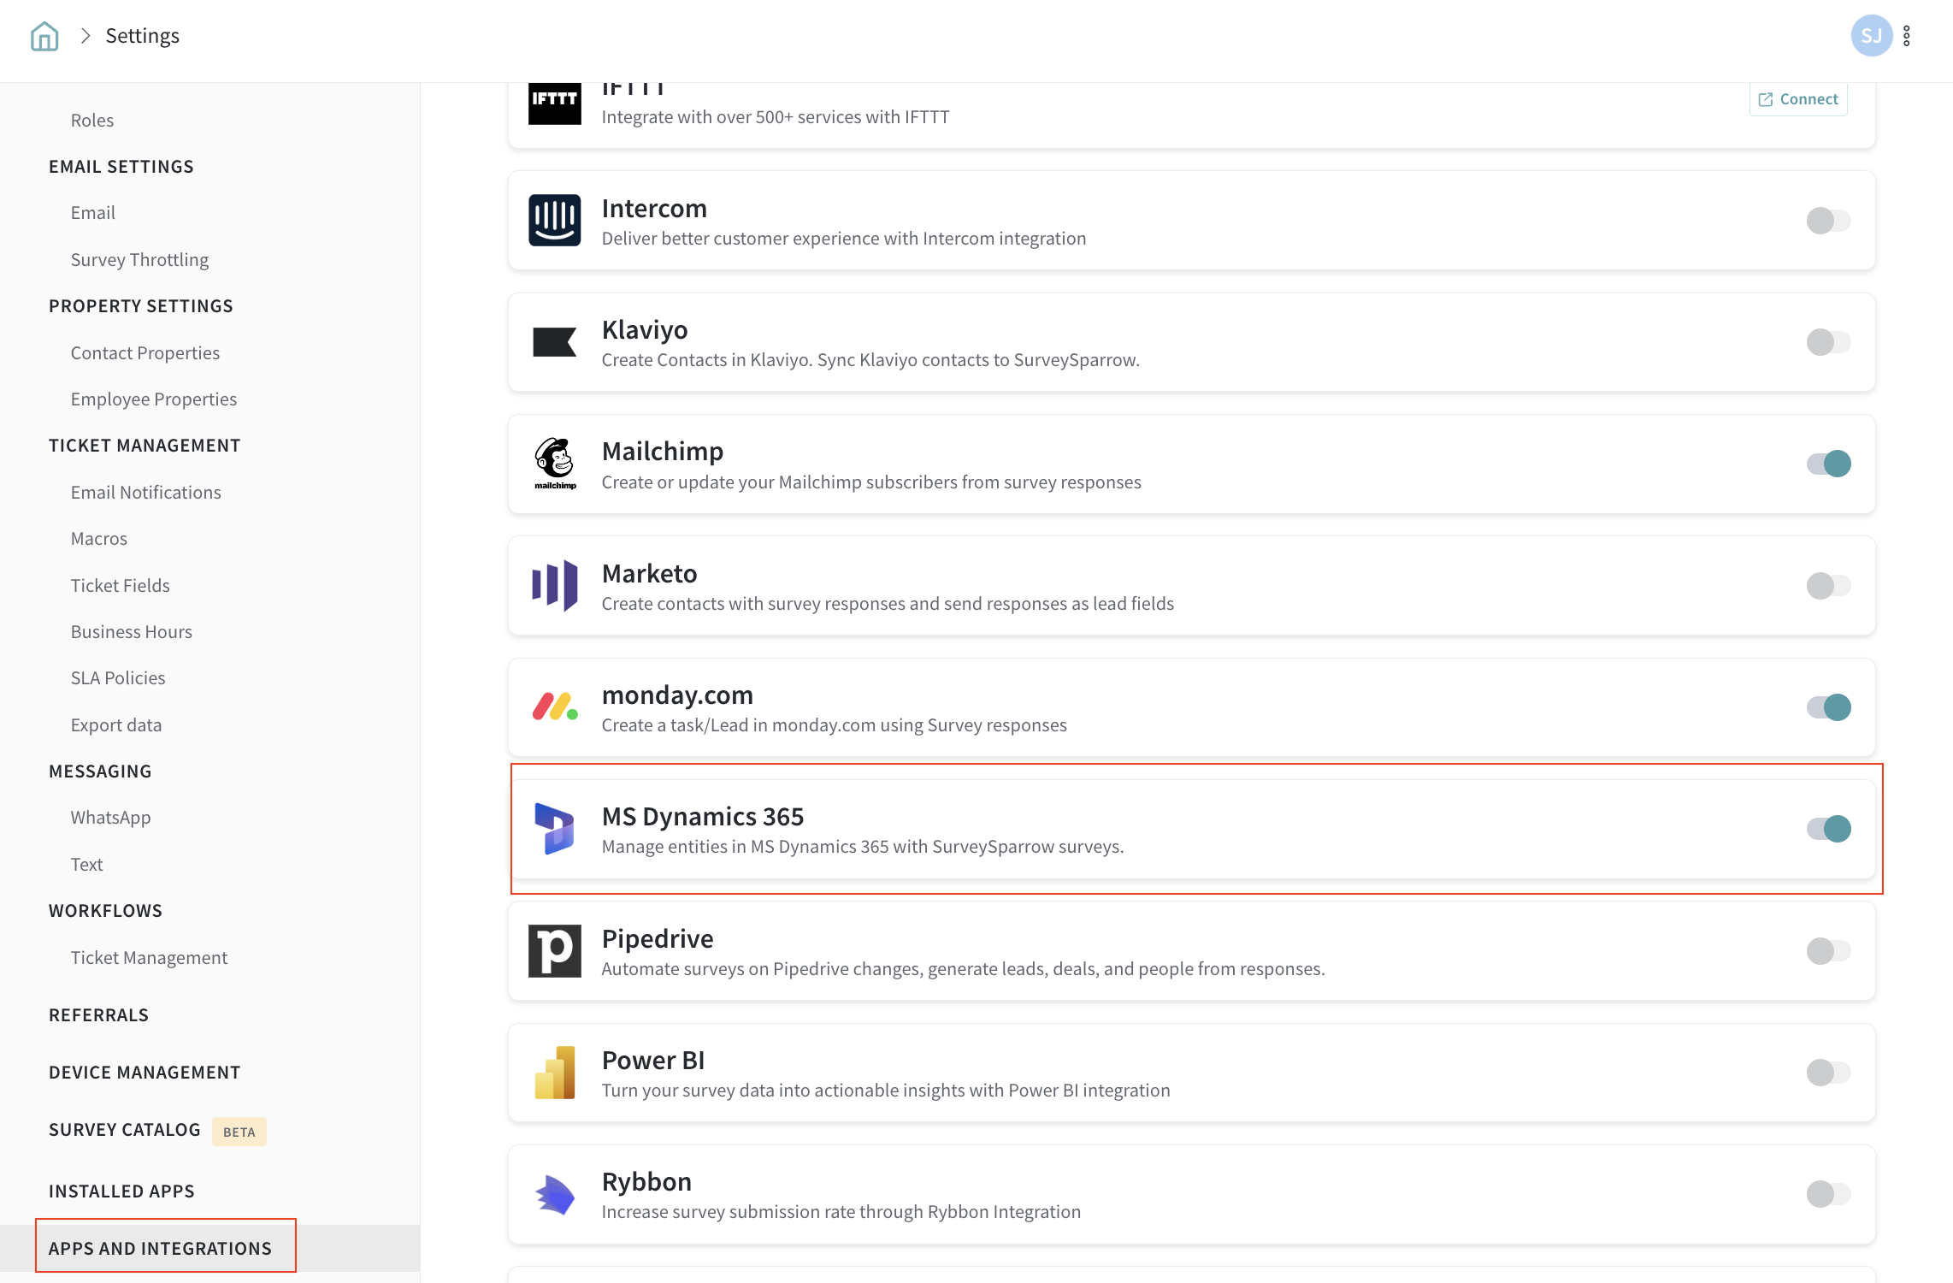The width and height of the screenshot is (1953, 1283).
Task: Click the Power BI logo icon
Action: pyautogui.click(x=554, y=1073)
